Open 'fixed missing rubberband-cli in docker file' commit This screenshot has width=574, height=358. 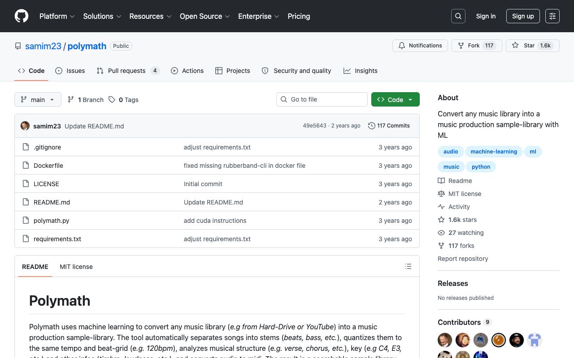pos(244,166)
